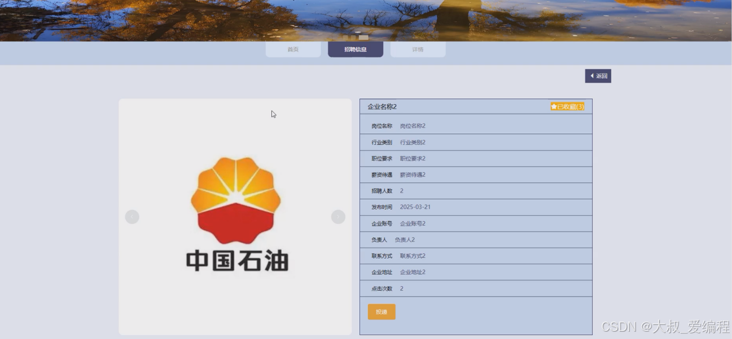Click the 发布时间 label
Screen dimensions: 732x339
(x=382, y=207)
